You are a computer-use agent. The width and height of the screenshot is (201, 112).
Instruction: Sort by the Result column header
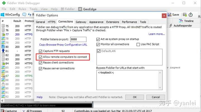[17, 21]
